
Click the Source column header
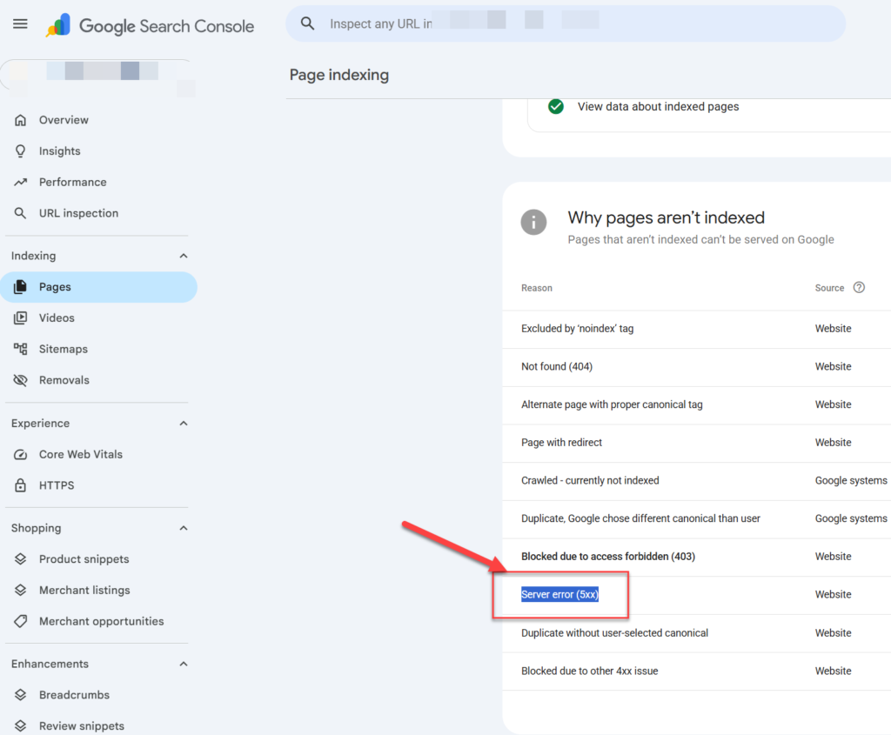(x=829, y=288)
